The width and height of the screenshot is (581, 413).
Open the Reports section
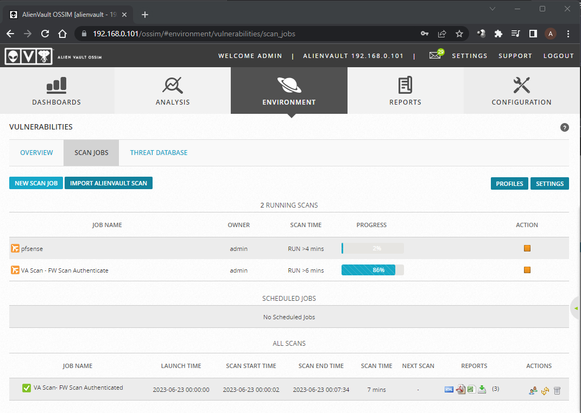coord(406,91)
